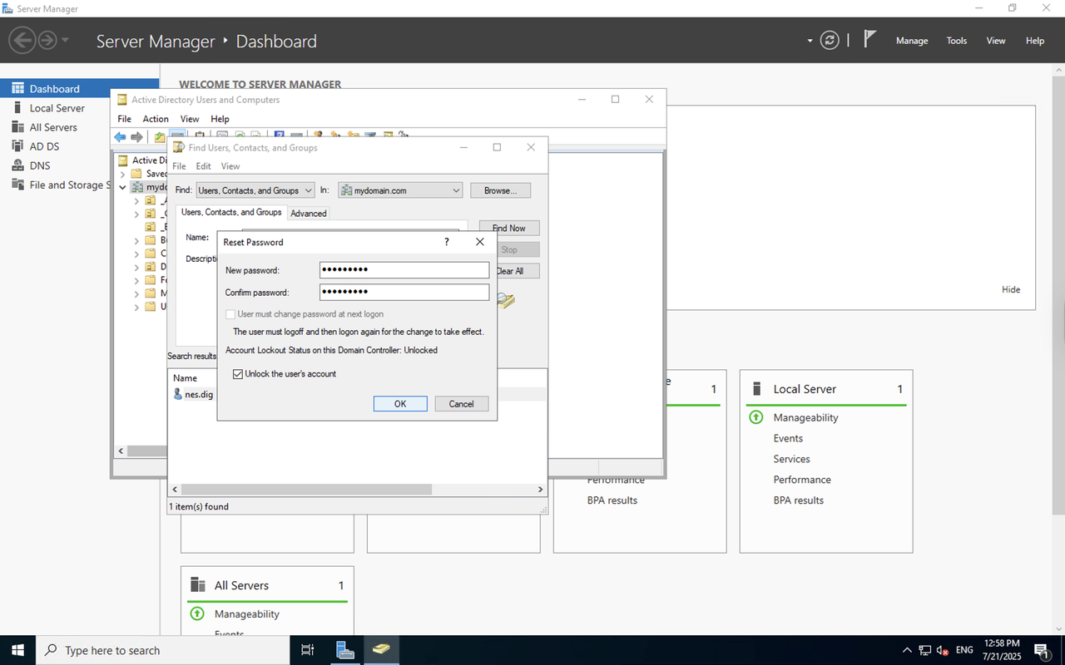Click inside the Confirm password field
This screenshot has height=665, width=1065.
point(404,292)
